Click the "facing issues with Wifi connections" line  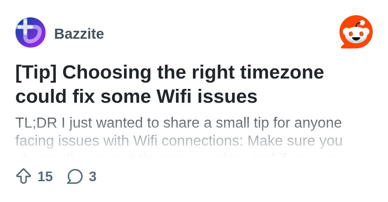[129, 141]
